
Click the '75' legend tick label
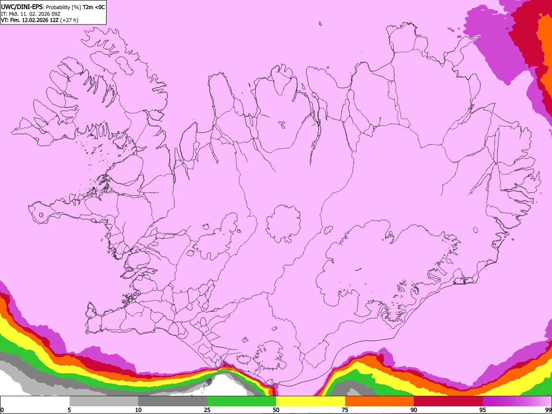tap(345, 410)
